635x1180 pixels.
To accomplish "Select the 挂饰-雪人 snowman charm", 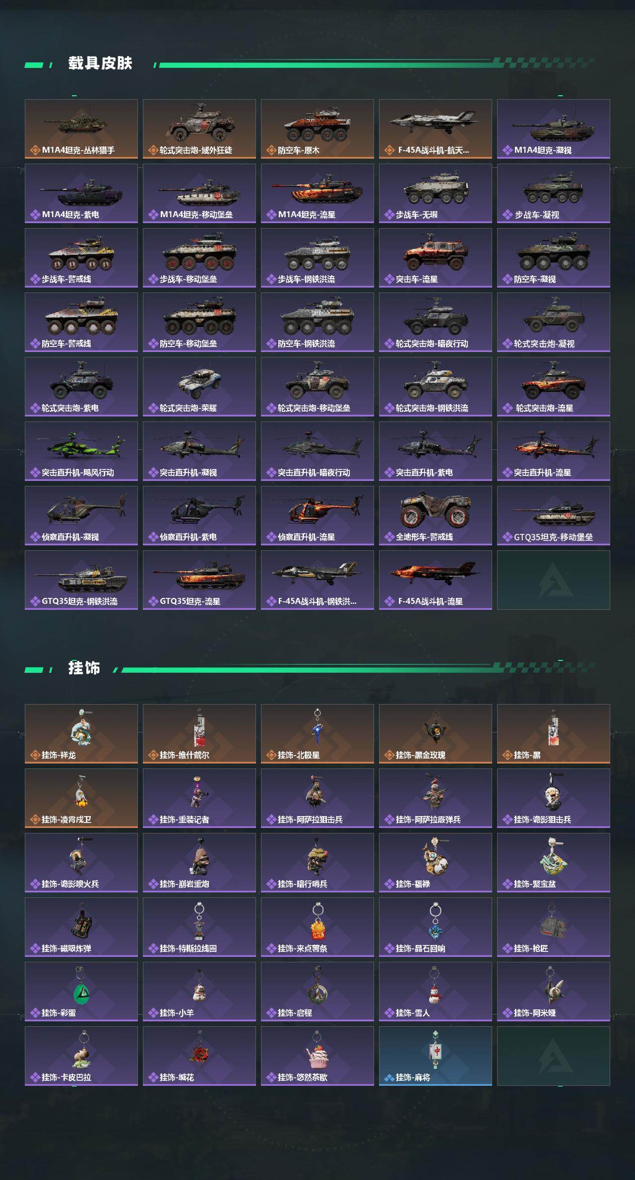I will pyautogui.click(x=436, y=992).
